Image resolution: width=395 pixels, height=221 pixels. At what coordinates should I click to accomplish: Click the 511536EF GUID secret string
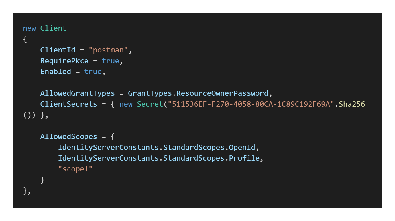pos(251,104)
